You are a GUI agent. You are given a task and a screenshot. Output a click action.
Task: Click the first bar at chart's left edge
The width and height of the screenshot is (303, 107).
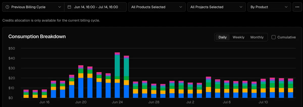point(26,94)
